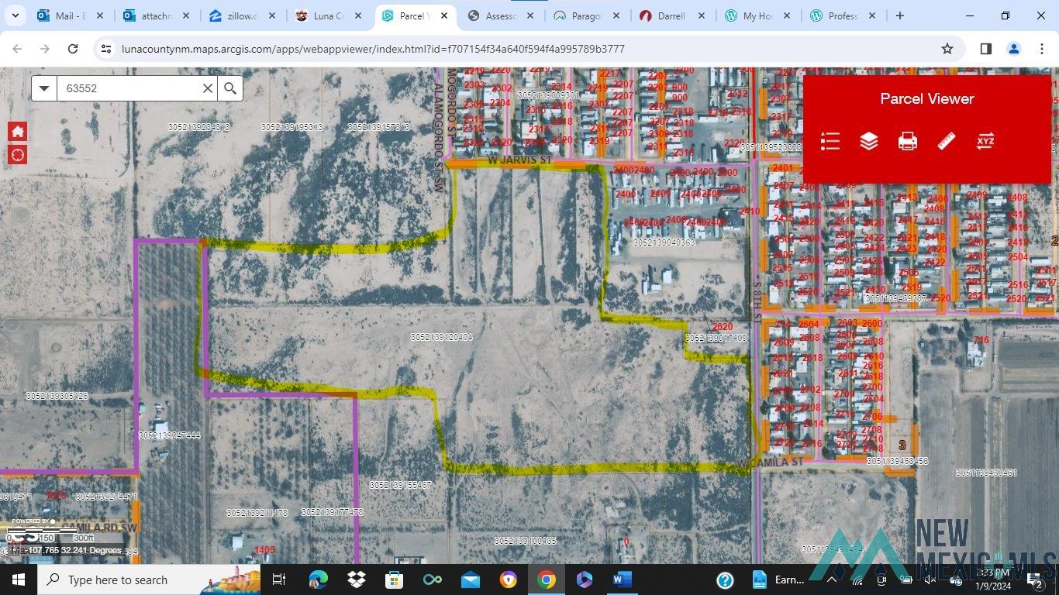Select parcel label 3052139120404 on map

click(441, 337)
